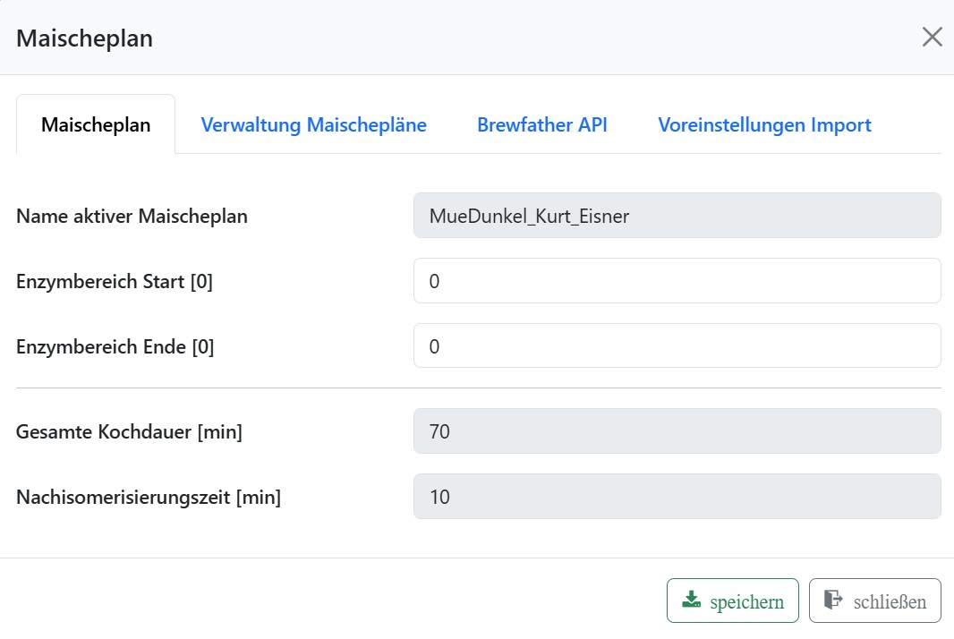The width and height of the screenshot is (954, 639).
Task: Switch to the Verwaltung Maischepläne tab
Action: 313,125
